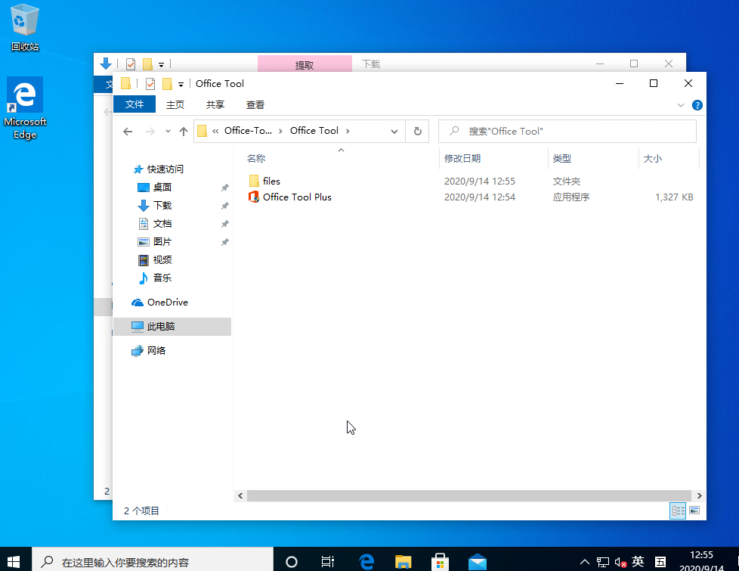Screen dimensions: 739x571
Task: Click the search Office Tool field
Action: pos(567,131)
